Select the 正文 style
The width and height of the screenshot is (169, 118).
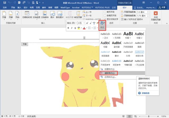tap(105, 36)
